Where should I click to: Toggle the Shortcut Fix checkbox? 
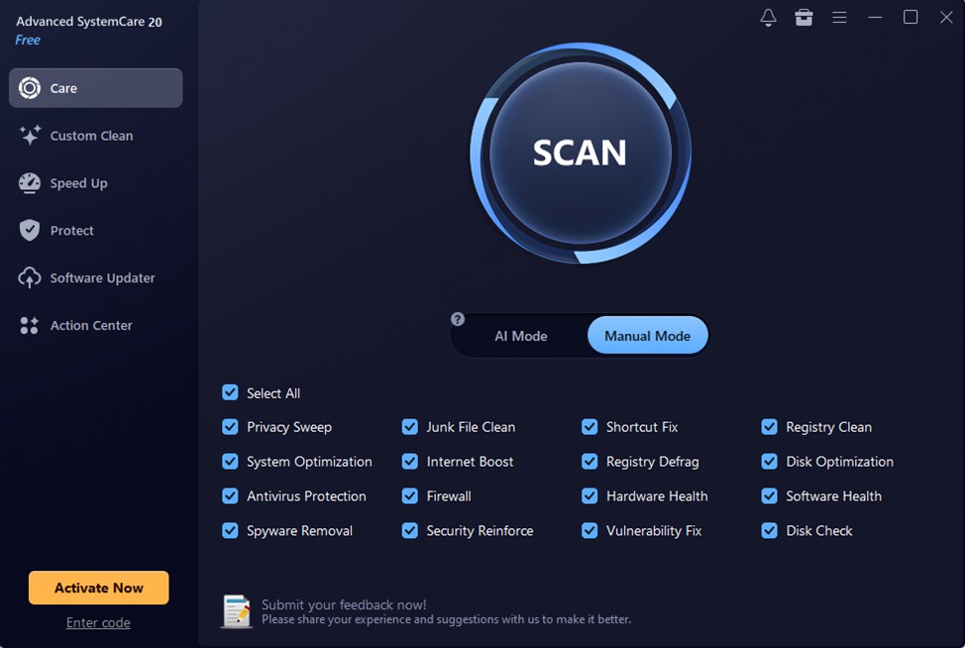[x=590, y=426]
